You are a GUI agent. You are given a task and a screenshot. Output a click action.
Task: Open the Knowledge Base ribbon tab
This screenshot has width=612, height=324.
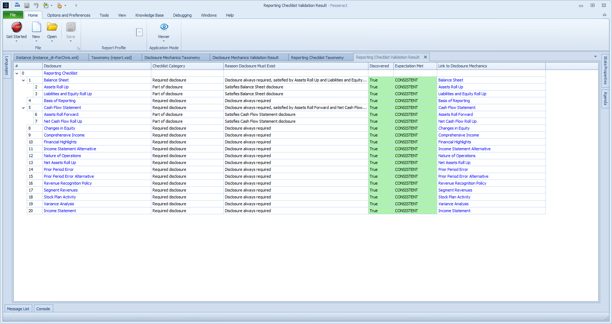(149, 15)
